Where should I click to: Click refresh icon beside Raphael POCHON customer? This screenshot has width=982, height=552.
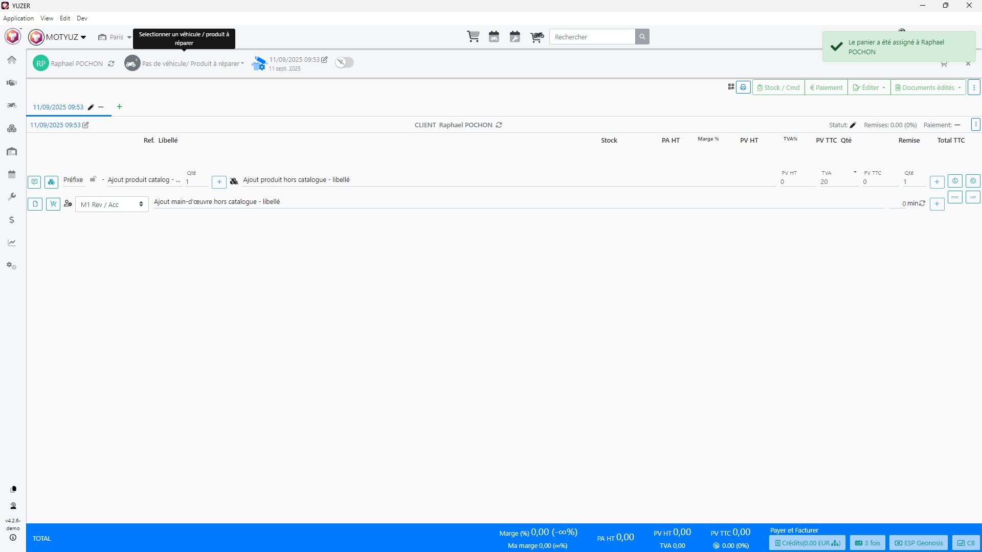tap(111, 64)
